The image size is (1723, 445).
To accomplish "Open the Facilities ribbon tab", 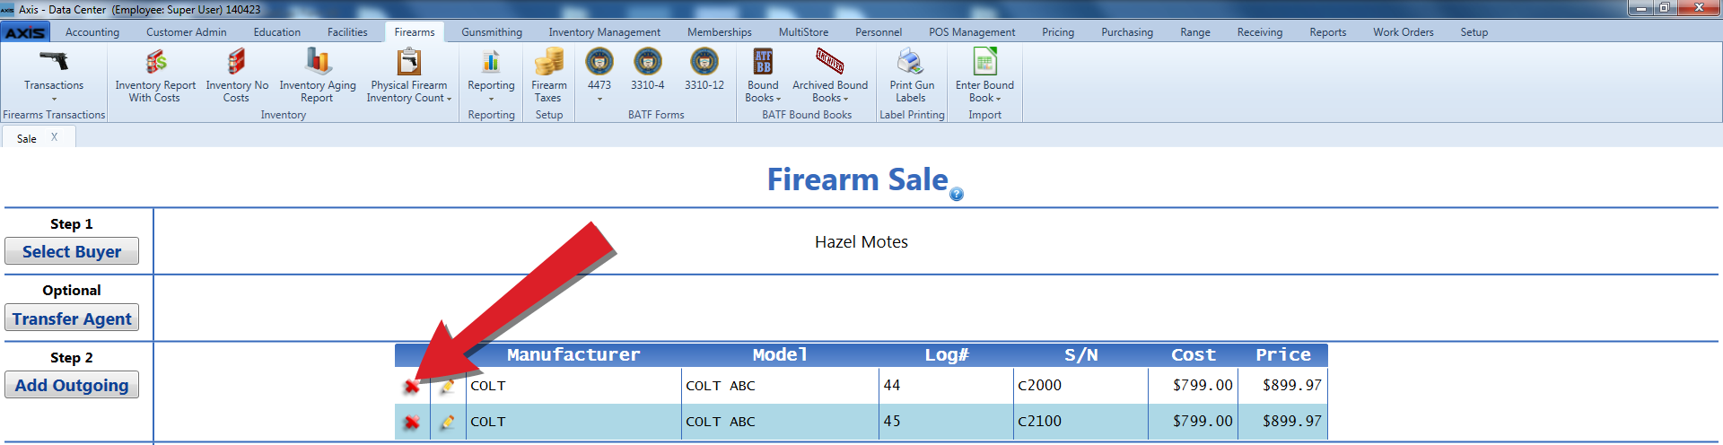I will (347, 32).
